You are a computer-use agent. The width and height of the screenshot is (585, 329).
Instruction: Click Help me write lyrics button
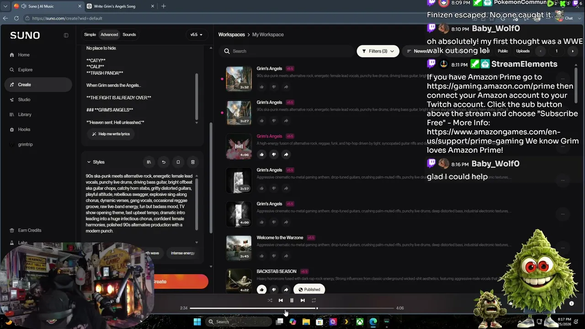(x=111, y=134)
